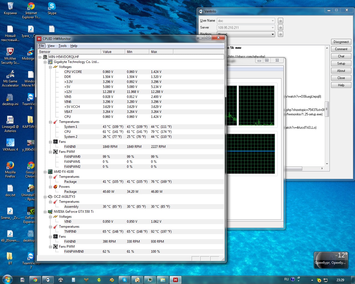Open the Корзина recycle bin desktop icon
Screen dimensions: 355x284
(10, 8)
